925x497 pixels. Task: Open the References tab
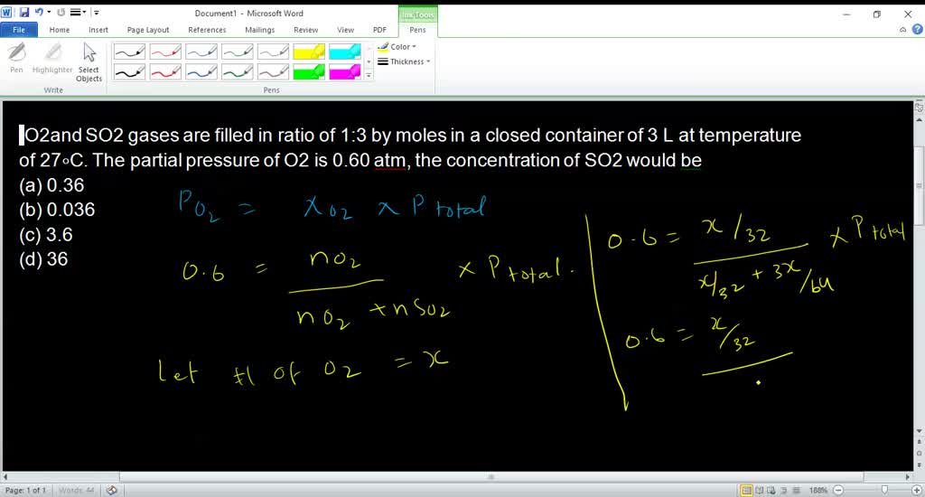click(207, 30)
